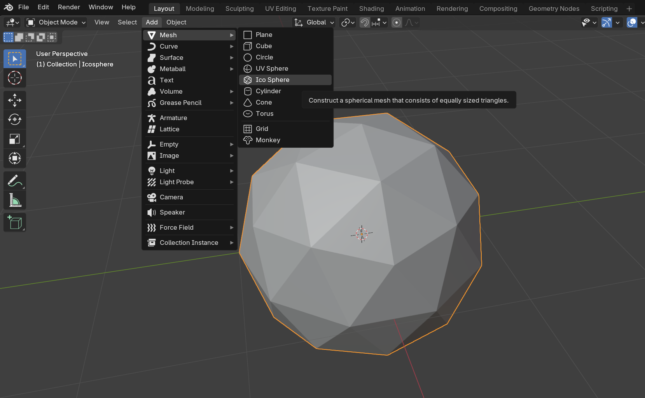Select the Measure ruler tool
Screen dimensions: 645x398
pos(15,200)
